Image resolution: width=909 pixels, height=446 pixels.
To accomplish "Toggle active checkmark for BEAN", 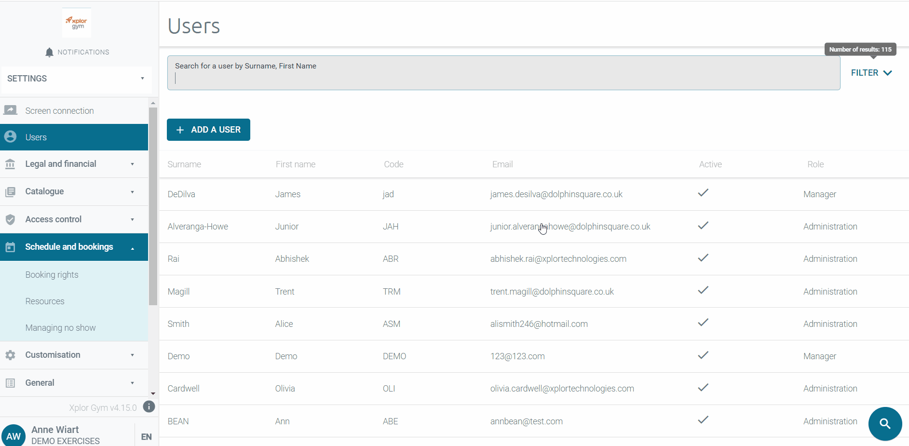I will [x=703, y=419].
